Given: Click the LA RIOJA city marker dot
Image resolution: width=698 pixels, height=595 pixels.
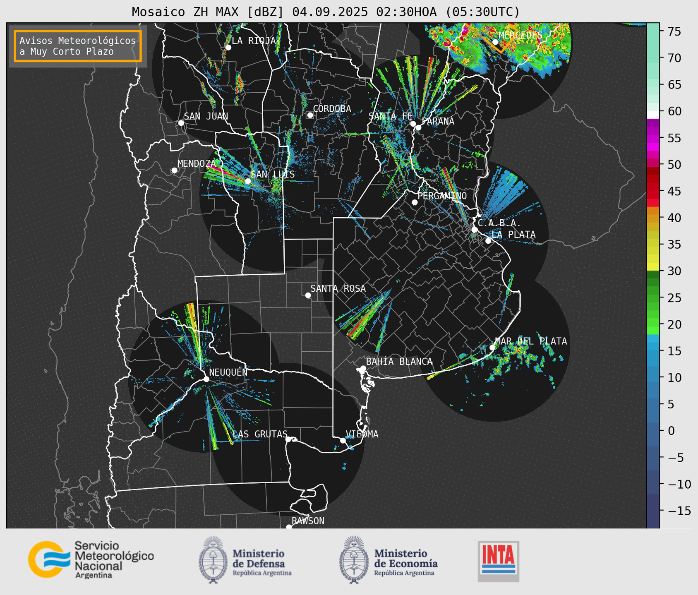Looking at the screenshot, I should (228, 48).
